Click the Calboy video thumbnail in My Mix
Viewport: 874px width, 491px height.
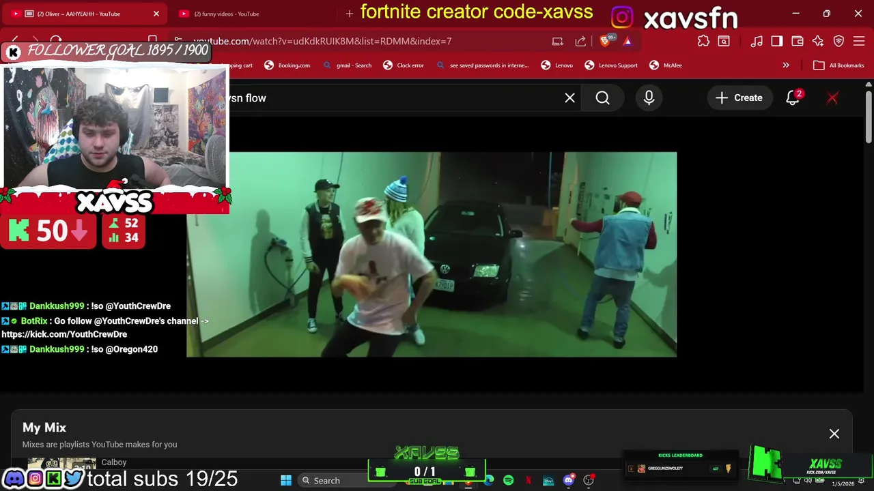tap(61, 464)
